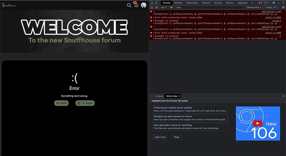
Task: Play the Chrome 106 YouTube video
Action: (257, 123)
